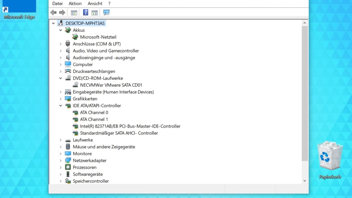Expand the Netzwerkadapter category
Screen dimensions: 352x198
tap(61, 161)
